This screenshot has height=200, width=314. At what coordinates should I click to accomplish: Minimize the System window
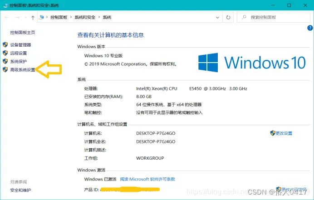(x=273, y=5)
